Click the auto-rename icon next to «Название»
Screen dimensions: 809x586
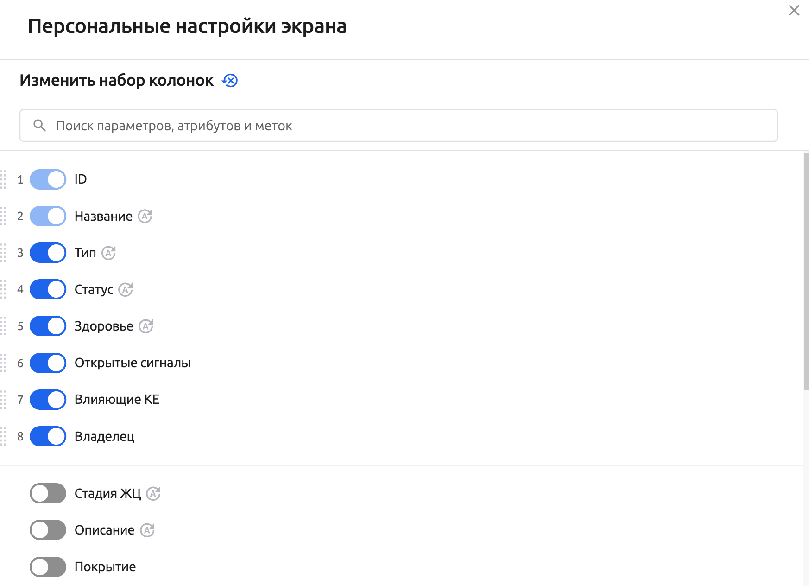click(145, 216)
